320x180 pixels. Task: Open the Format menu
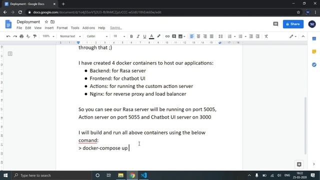[62, 28]
